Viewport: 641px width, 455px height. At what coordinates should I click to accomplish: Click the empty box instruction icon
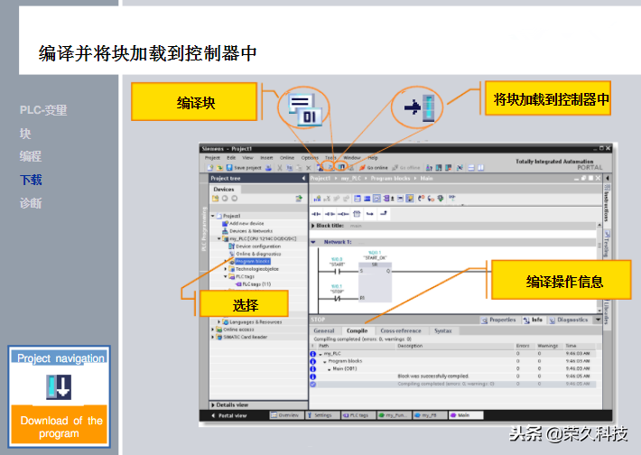(x=357, y=214)
